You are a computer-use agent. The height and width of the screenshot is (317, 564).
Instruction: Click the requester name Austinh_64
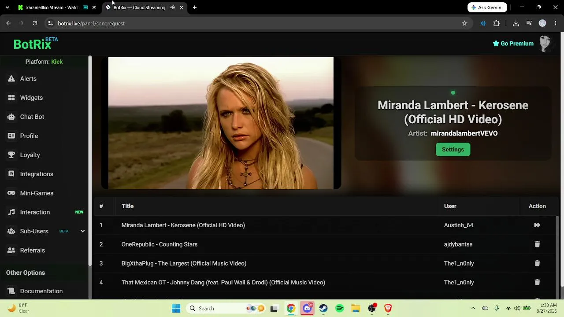tap(459, 225)
